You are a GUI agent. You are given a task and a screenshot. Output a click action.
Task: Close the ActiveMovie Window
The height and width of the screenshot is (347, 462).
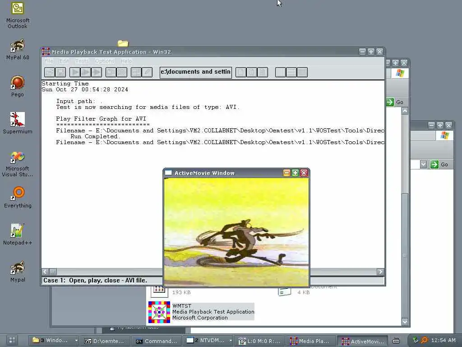tap(304, 173)
